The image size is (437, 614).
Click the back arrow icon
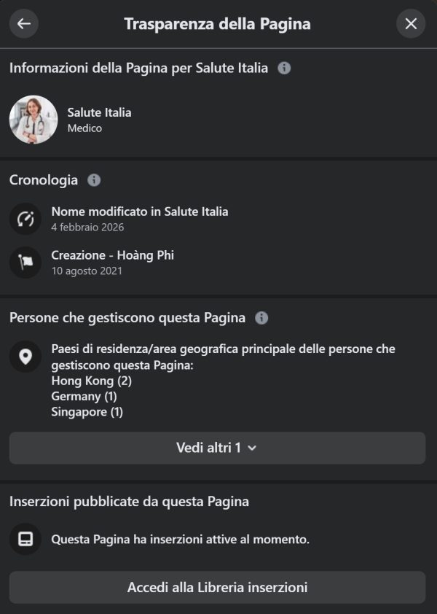tap(24, 24)
